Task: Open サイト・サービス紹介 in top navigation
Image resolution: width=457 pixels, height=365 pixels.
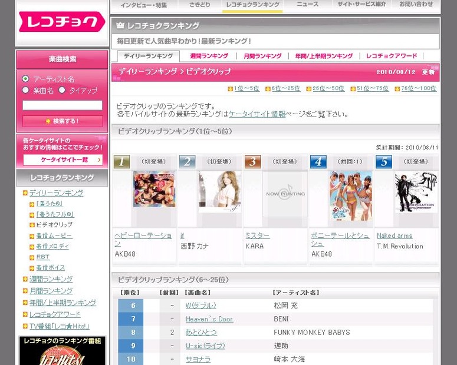Action: [x=361, y=4]
